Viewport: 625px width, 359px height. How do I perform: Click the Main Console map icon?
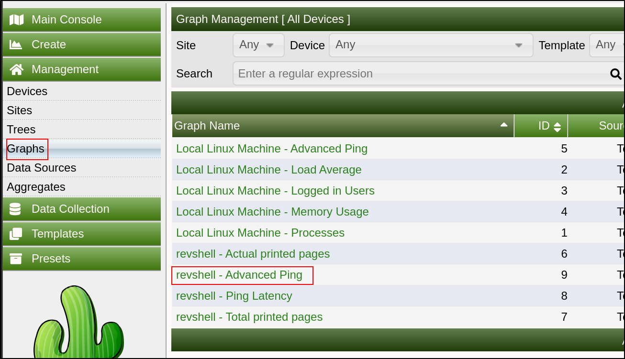pos(16,20)
